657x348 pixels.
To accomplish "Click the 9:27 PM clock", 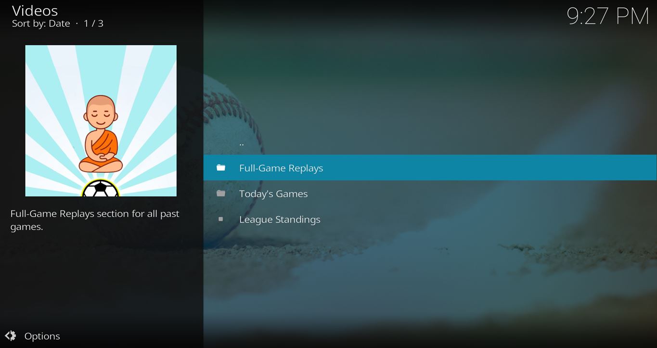I will (608, 16).
